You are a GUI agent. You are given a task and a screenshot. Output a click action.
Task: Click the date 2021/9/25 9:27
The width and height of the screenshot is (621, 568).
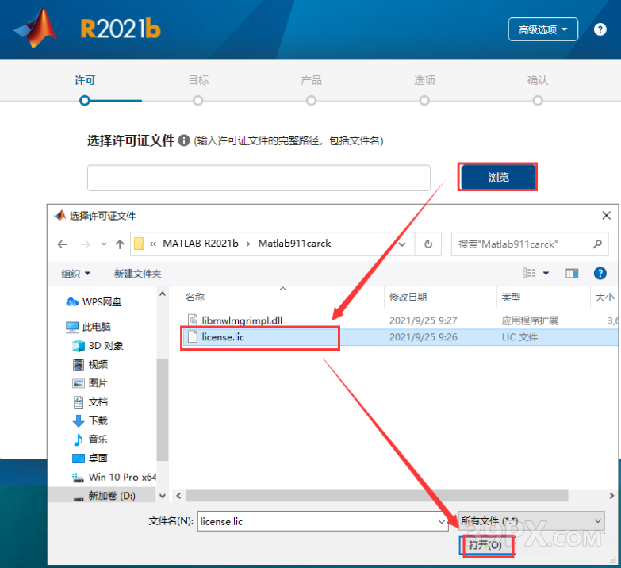click(423, 320)
